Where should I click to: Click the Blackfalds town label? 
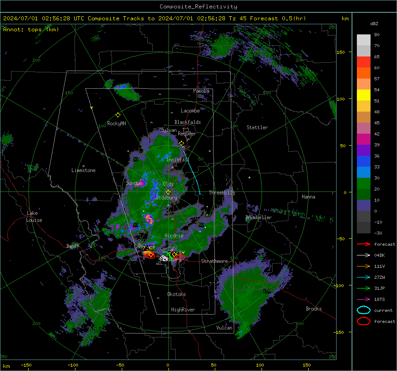tap(187, 122)
